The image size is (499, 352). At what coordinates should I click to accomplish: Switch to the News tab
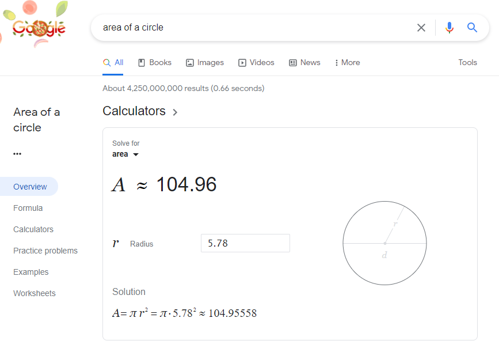tap(304, 63)
